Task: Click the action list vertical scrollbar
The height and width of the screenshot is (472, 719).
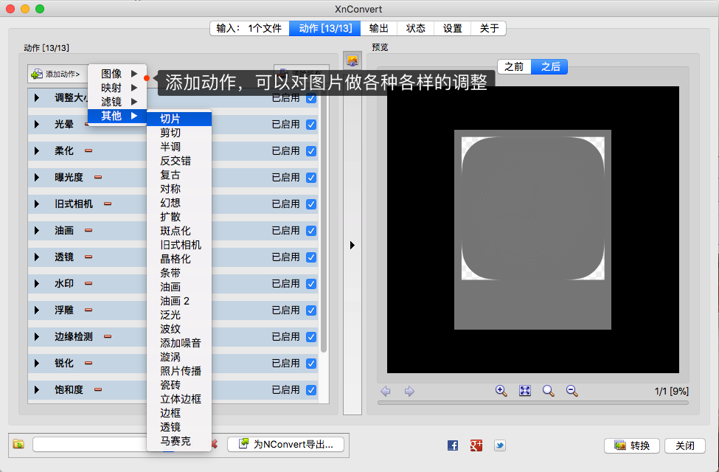Action: (x=323, y=221)
